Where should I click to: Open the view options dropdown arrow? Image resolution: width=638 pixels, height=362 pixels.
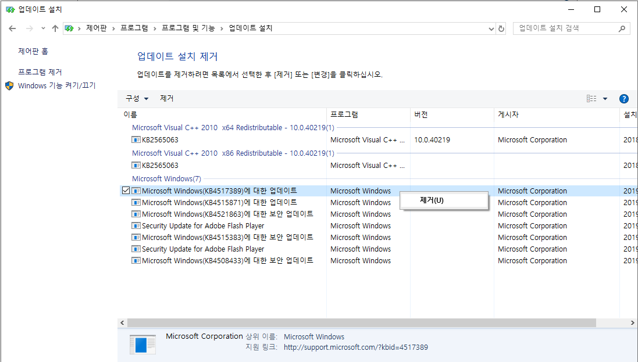point(605,99)
